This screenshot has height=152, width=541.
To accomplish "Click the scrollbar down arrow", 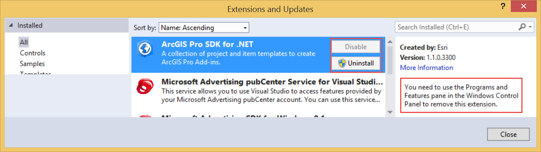I will pyautogui.click(x=390, y=112).
